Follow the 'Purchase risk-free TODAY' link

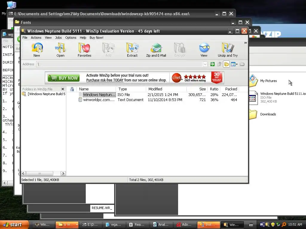(x=105, y=80)
